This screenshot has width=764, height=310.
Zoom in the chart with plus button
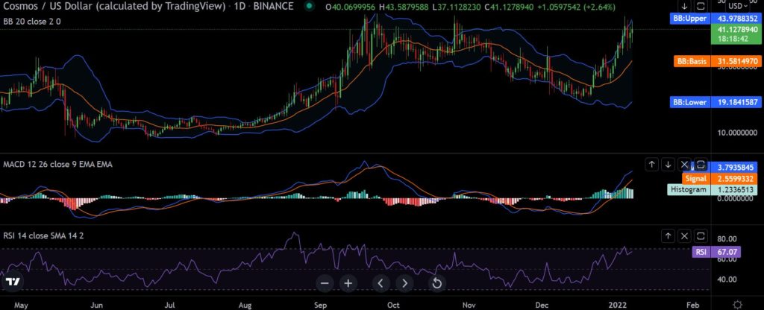click(348, 282)
